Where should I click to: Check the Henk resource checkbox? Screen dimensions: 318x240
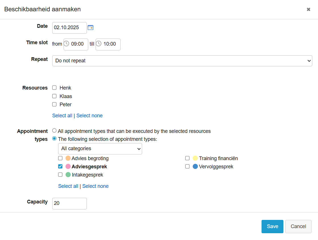point(54,88)
